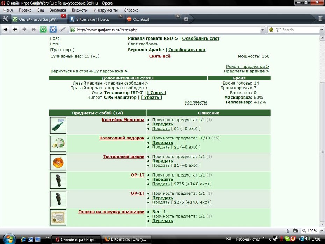Click the Коктейль Молотова item thumbnail
The height and width of the screenshot is (244, 325).
[58, 125]
